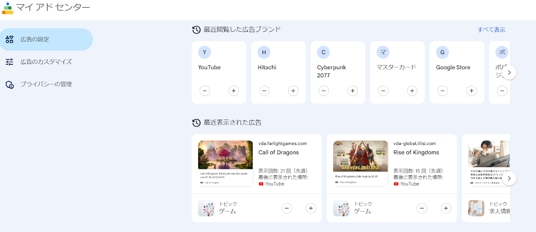The height and width of the screenshot is (232, 536).
Task: Click the ゲーム topic icon under Call of Dragons
Action: 206,208
